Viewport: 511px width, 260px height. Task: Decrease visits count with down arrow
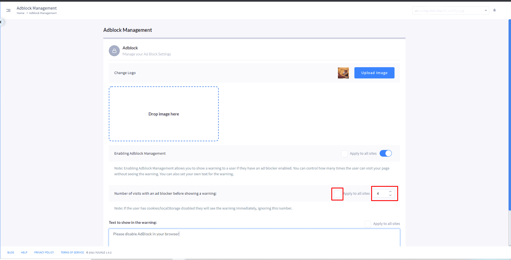click(x=390, y=195)
